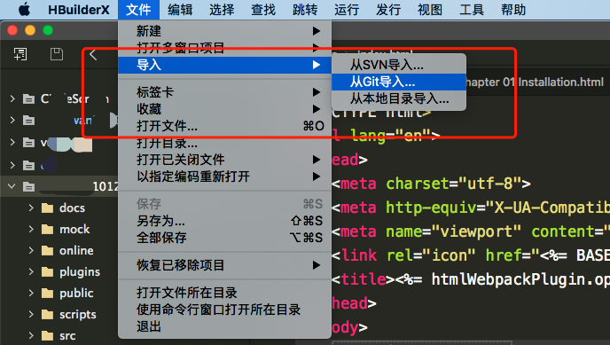610x345 pixels.
Task: Expand the plugins folder chevron
Action: pos(31,272)
